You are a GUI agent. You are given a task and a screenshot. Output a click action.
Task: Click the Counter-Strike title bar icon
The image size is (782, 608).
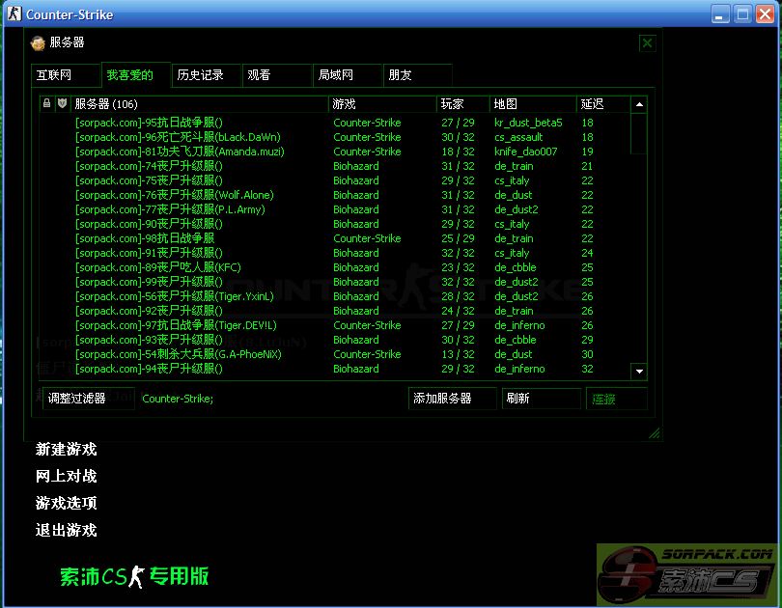point(14,14)
